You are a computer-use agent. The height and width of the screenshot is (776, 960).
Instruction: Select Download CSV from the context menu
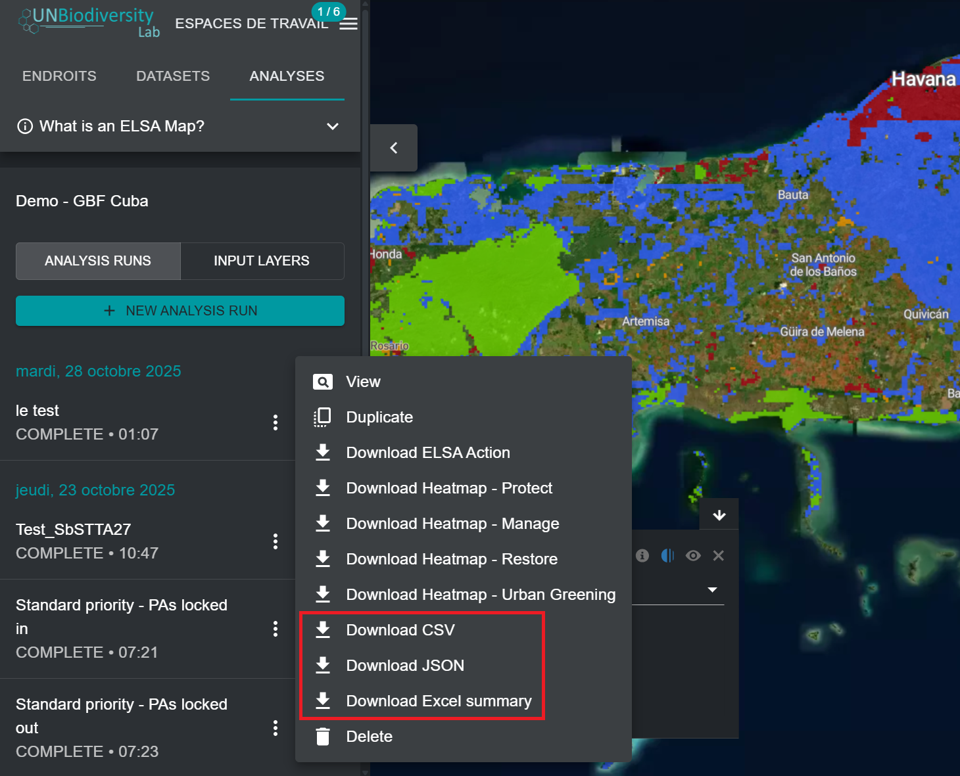[x=400, y=630]
